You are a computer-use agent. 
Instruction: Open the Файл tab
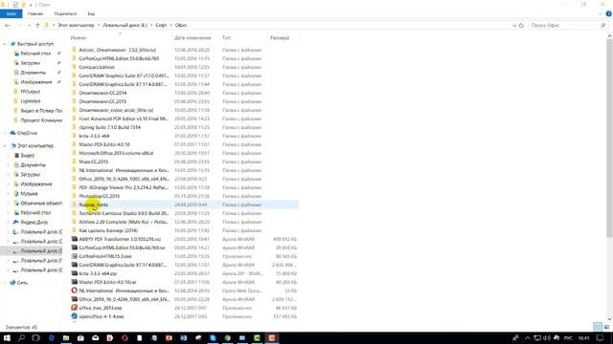click(x=11, y=13)
